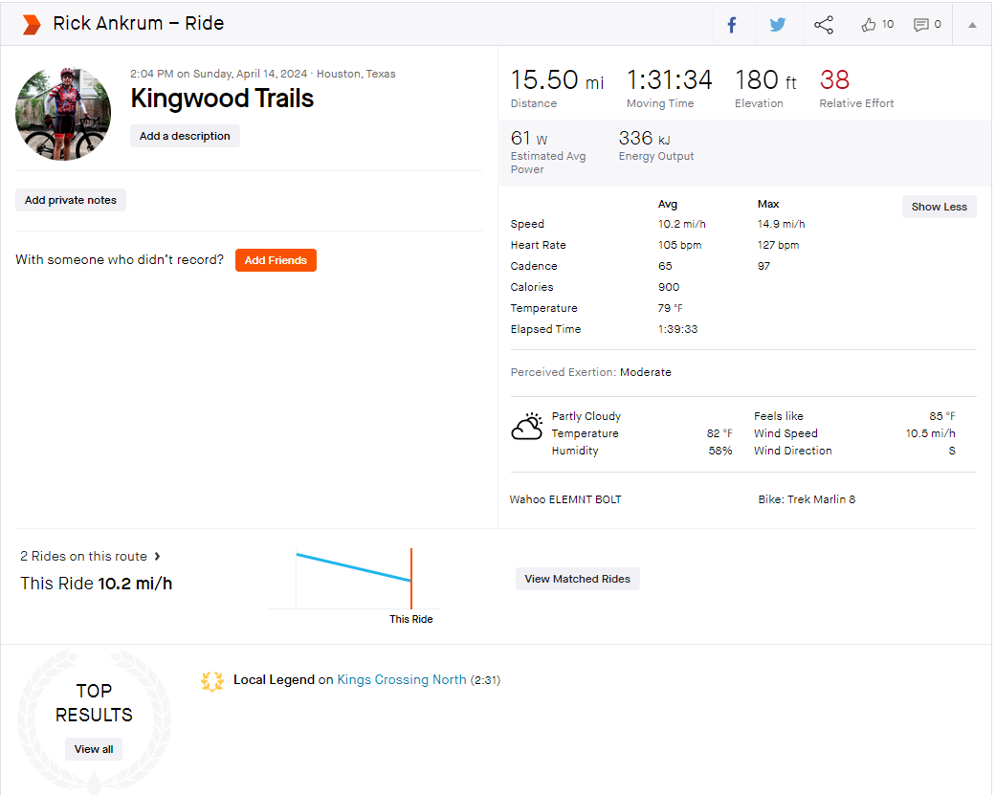The width and height of the screenshot is (995, 795).
Task: Click Add private notes button
Action: pos(71,200)
